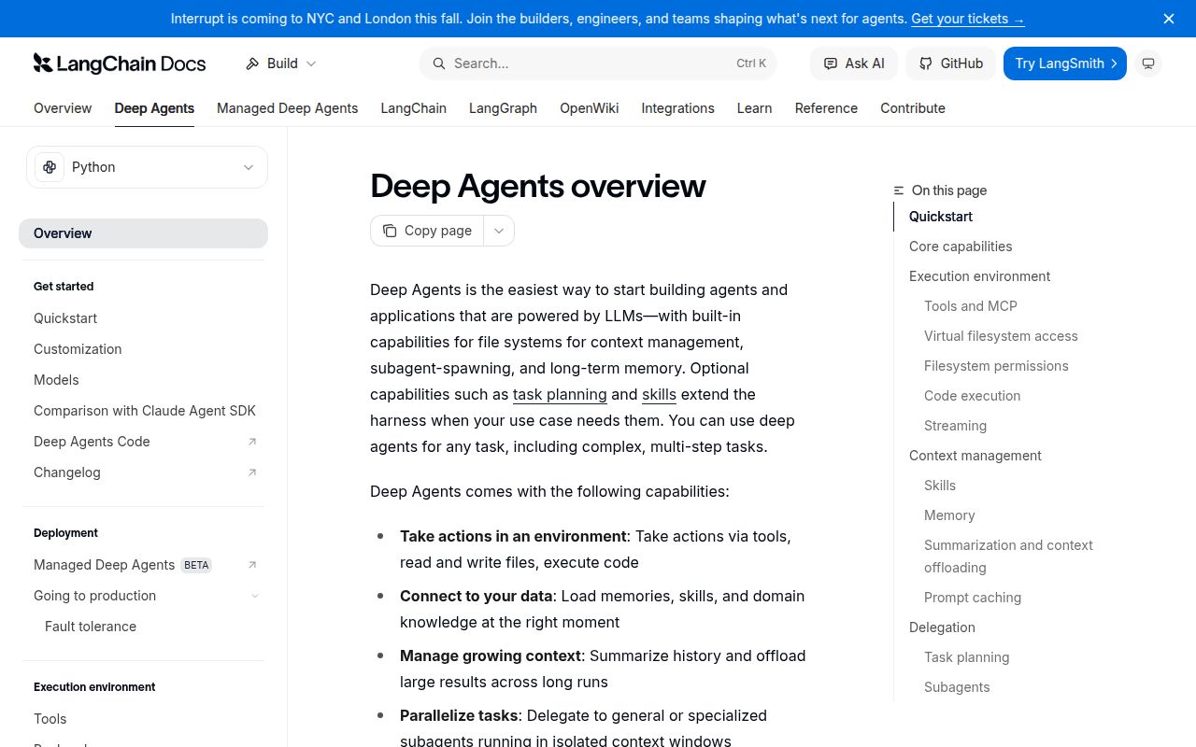Open the LangGraph tab
Screen dimensions: 1196x747
point(503,108)
